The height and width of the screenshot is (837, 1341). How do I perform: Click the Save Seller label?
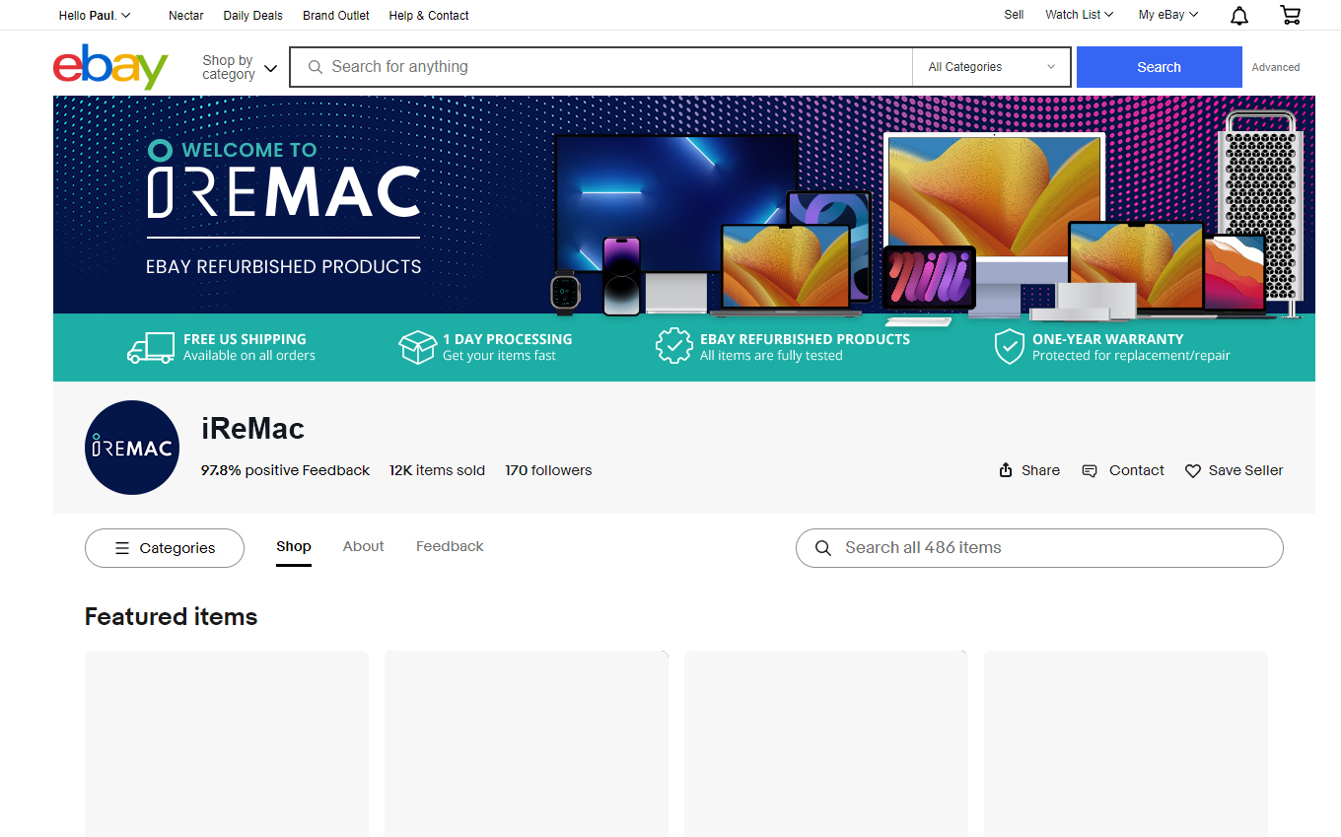(1246, 470)
